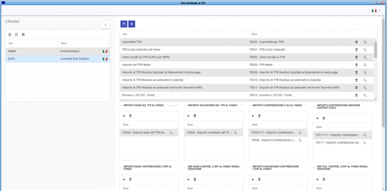Click Voce column header in main grid

click(254, 34)
